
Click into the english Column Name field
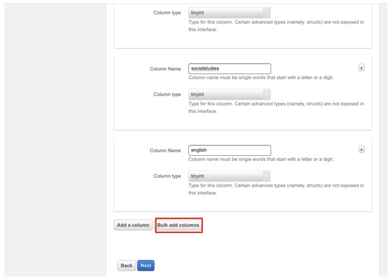229,150
